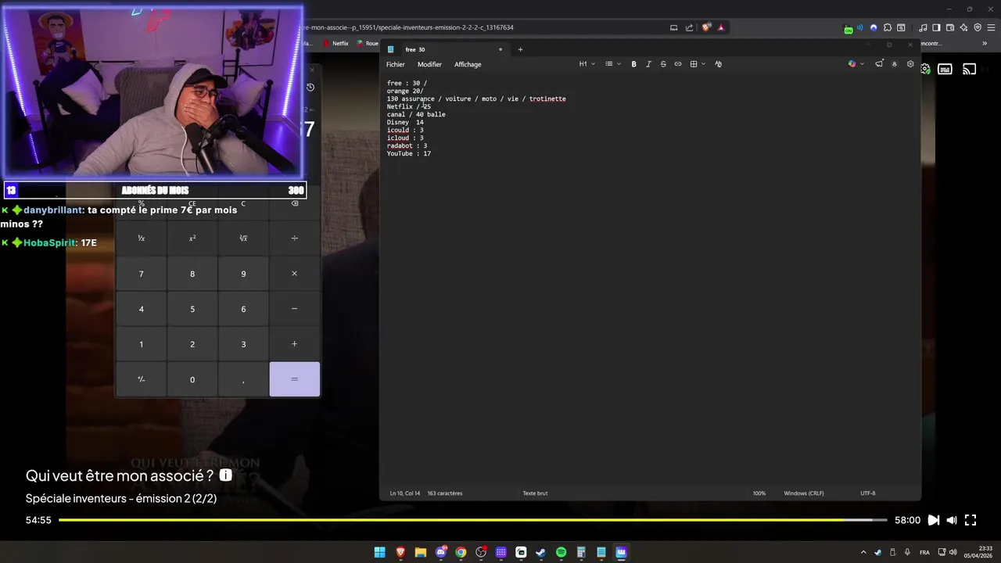1001x563 pixels.
Task: Open Google Chrome from taskbar
Action: point(461,552)
